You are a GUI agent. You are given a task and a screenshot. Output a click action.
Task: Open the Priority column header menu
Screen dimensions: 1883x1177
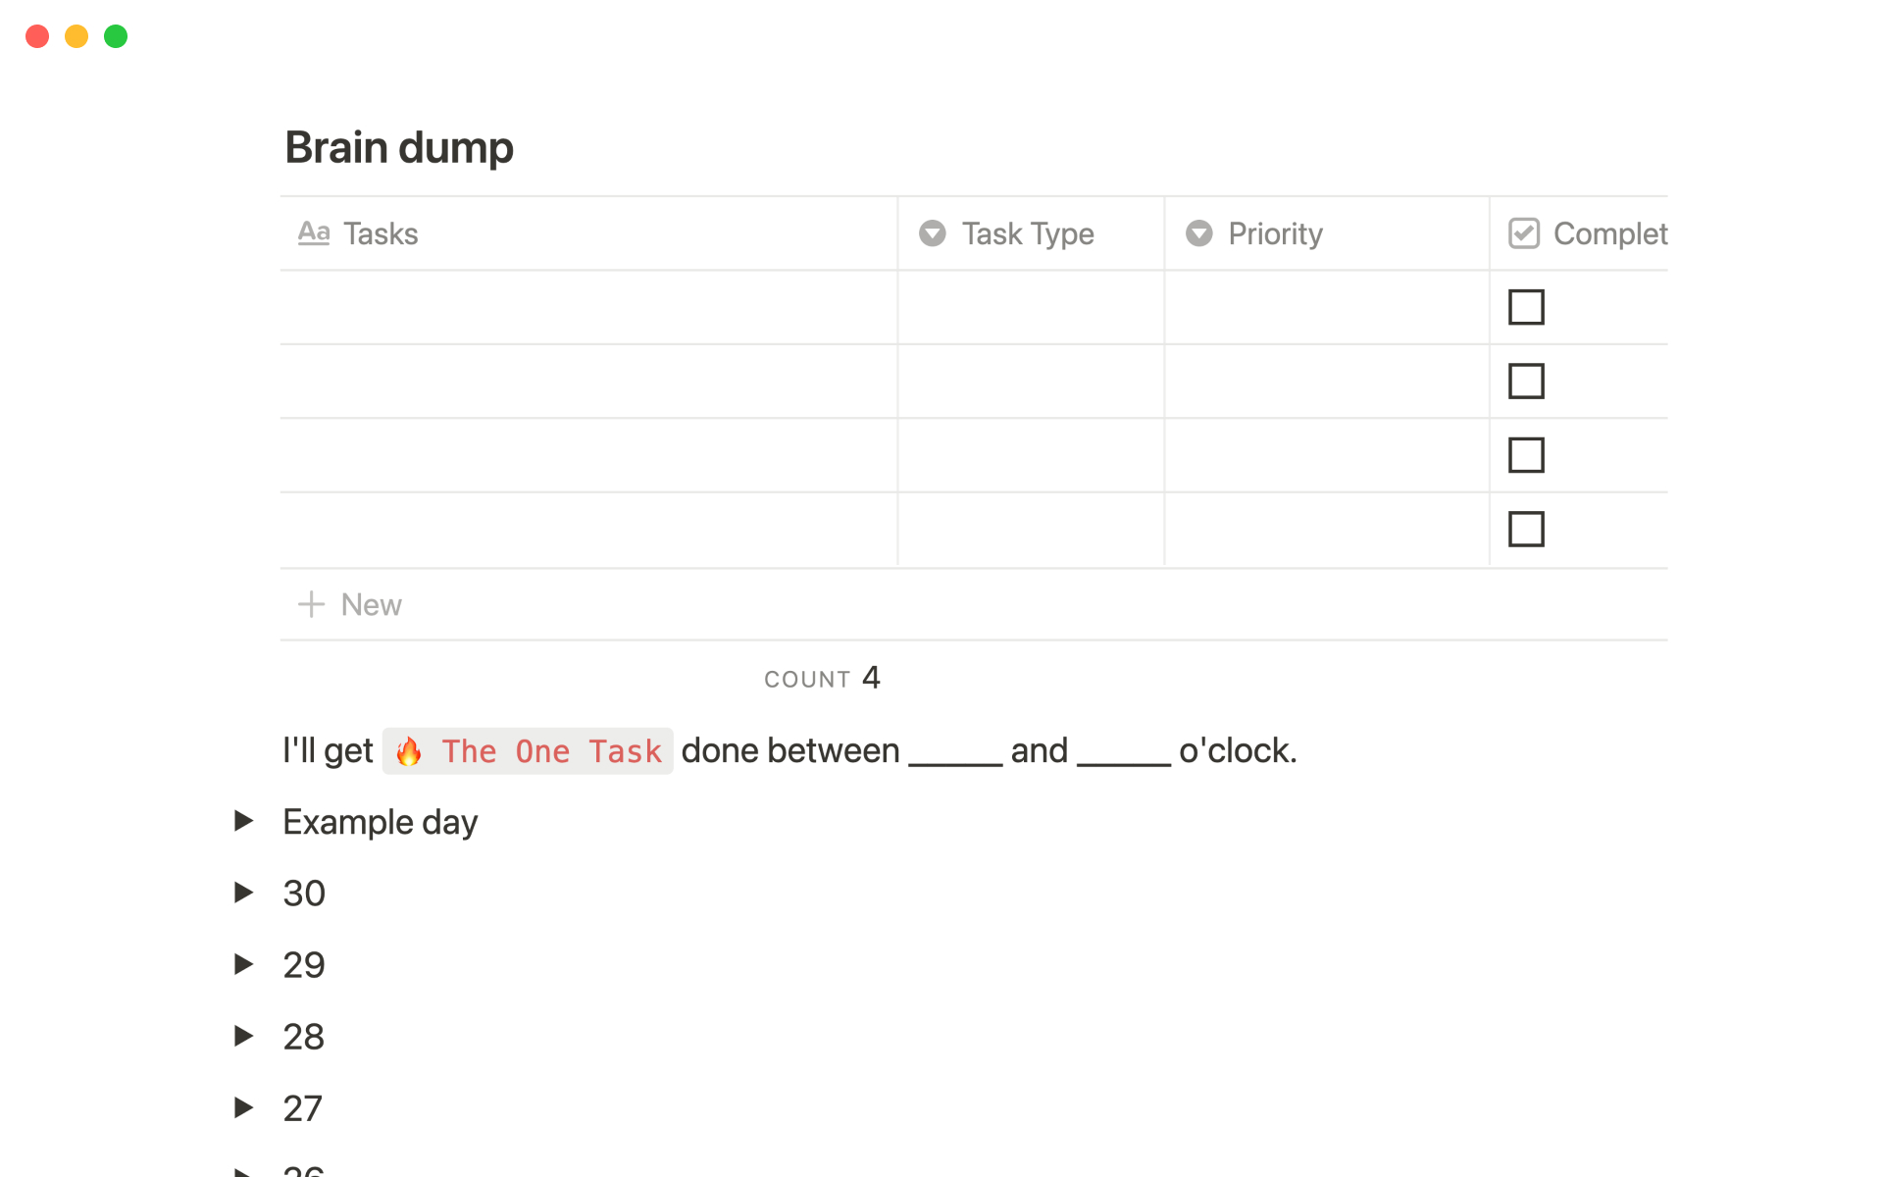pos(1275,233)
